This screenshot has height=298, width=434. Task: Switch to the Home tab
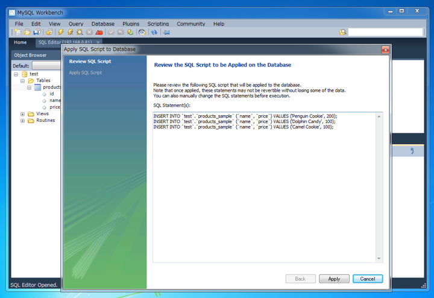[20, 42]
